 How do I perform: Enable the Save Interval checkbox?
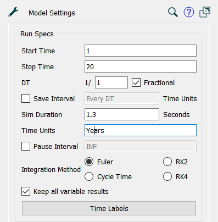point(26,98)
